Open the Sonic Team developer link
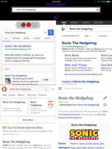This screenshot has height=149, width=112. point(82,148)
